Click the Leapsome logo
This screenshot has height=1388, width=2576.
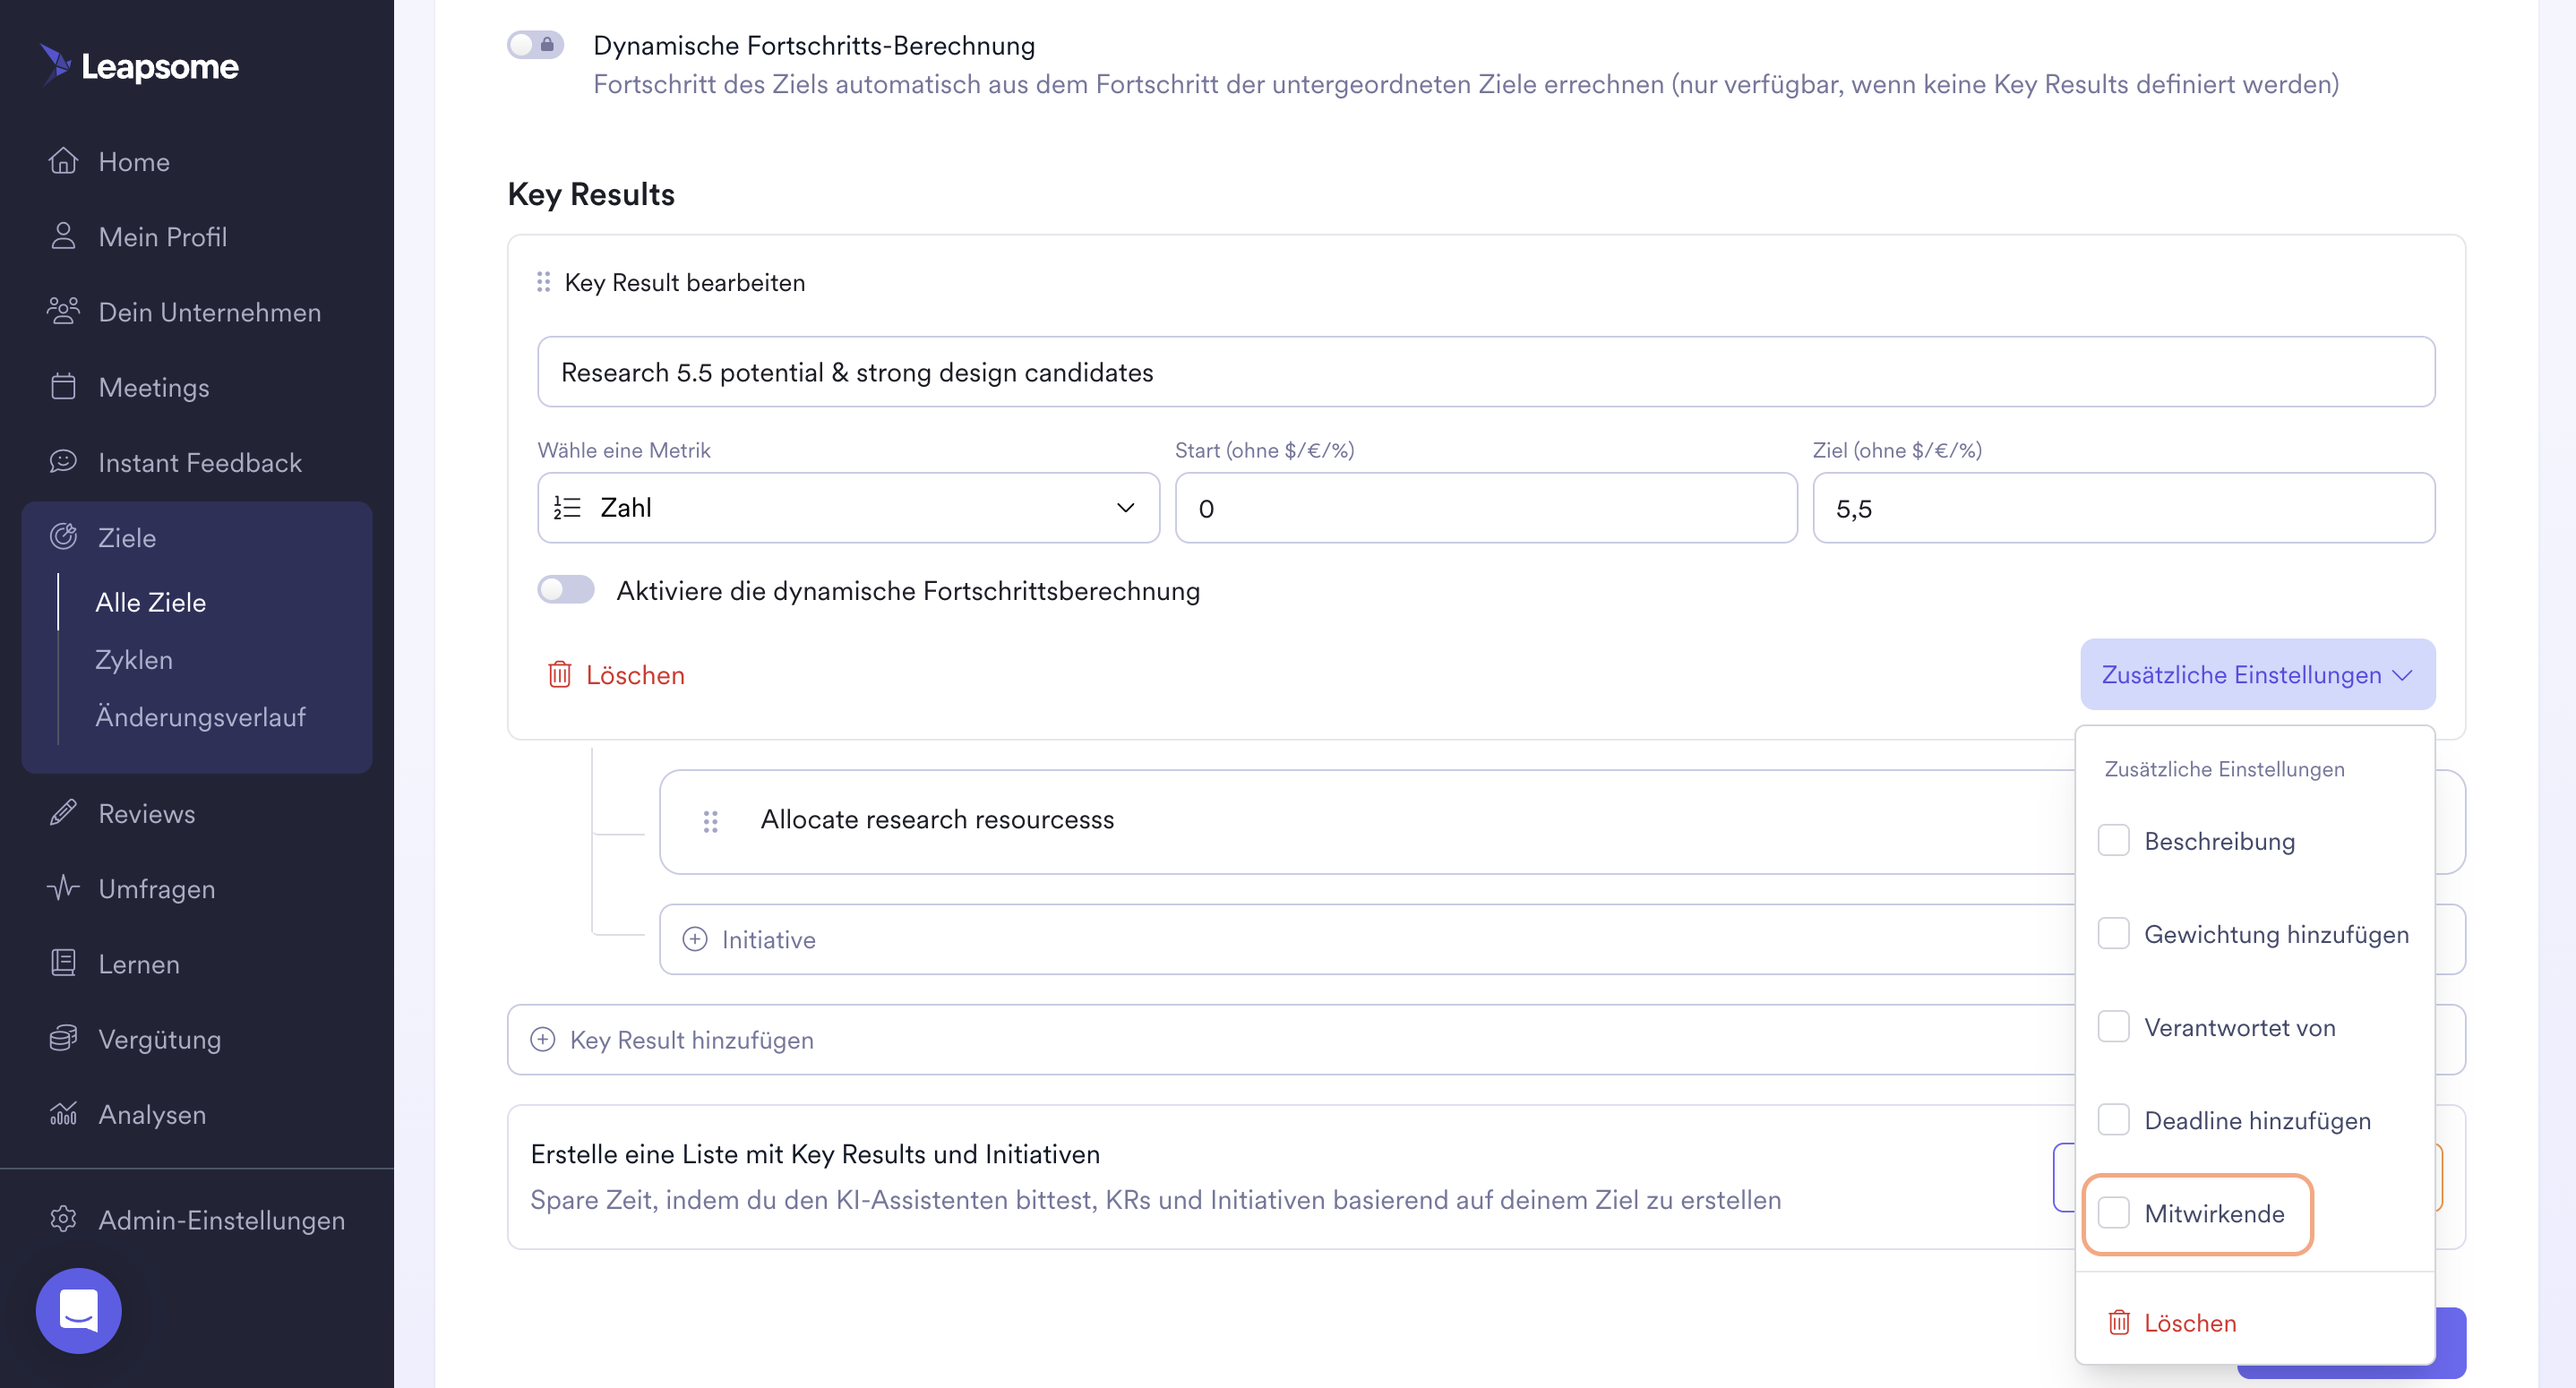pyautogui.click(x=139, y=65)
